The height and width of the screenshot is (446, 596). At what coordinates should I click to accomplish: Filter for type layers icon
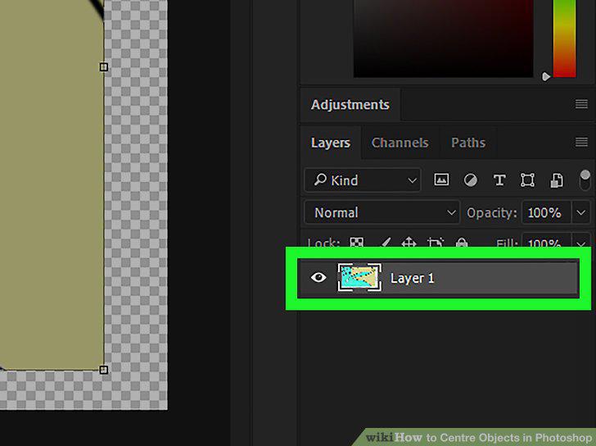coord(499,180)
